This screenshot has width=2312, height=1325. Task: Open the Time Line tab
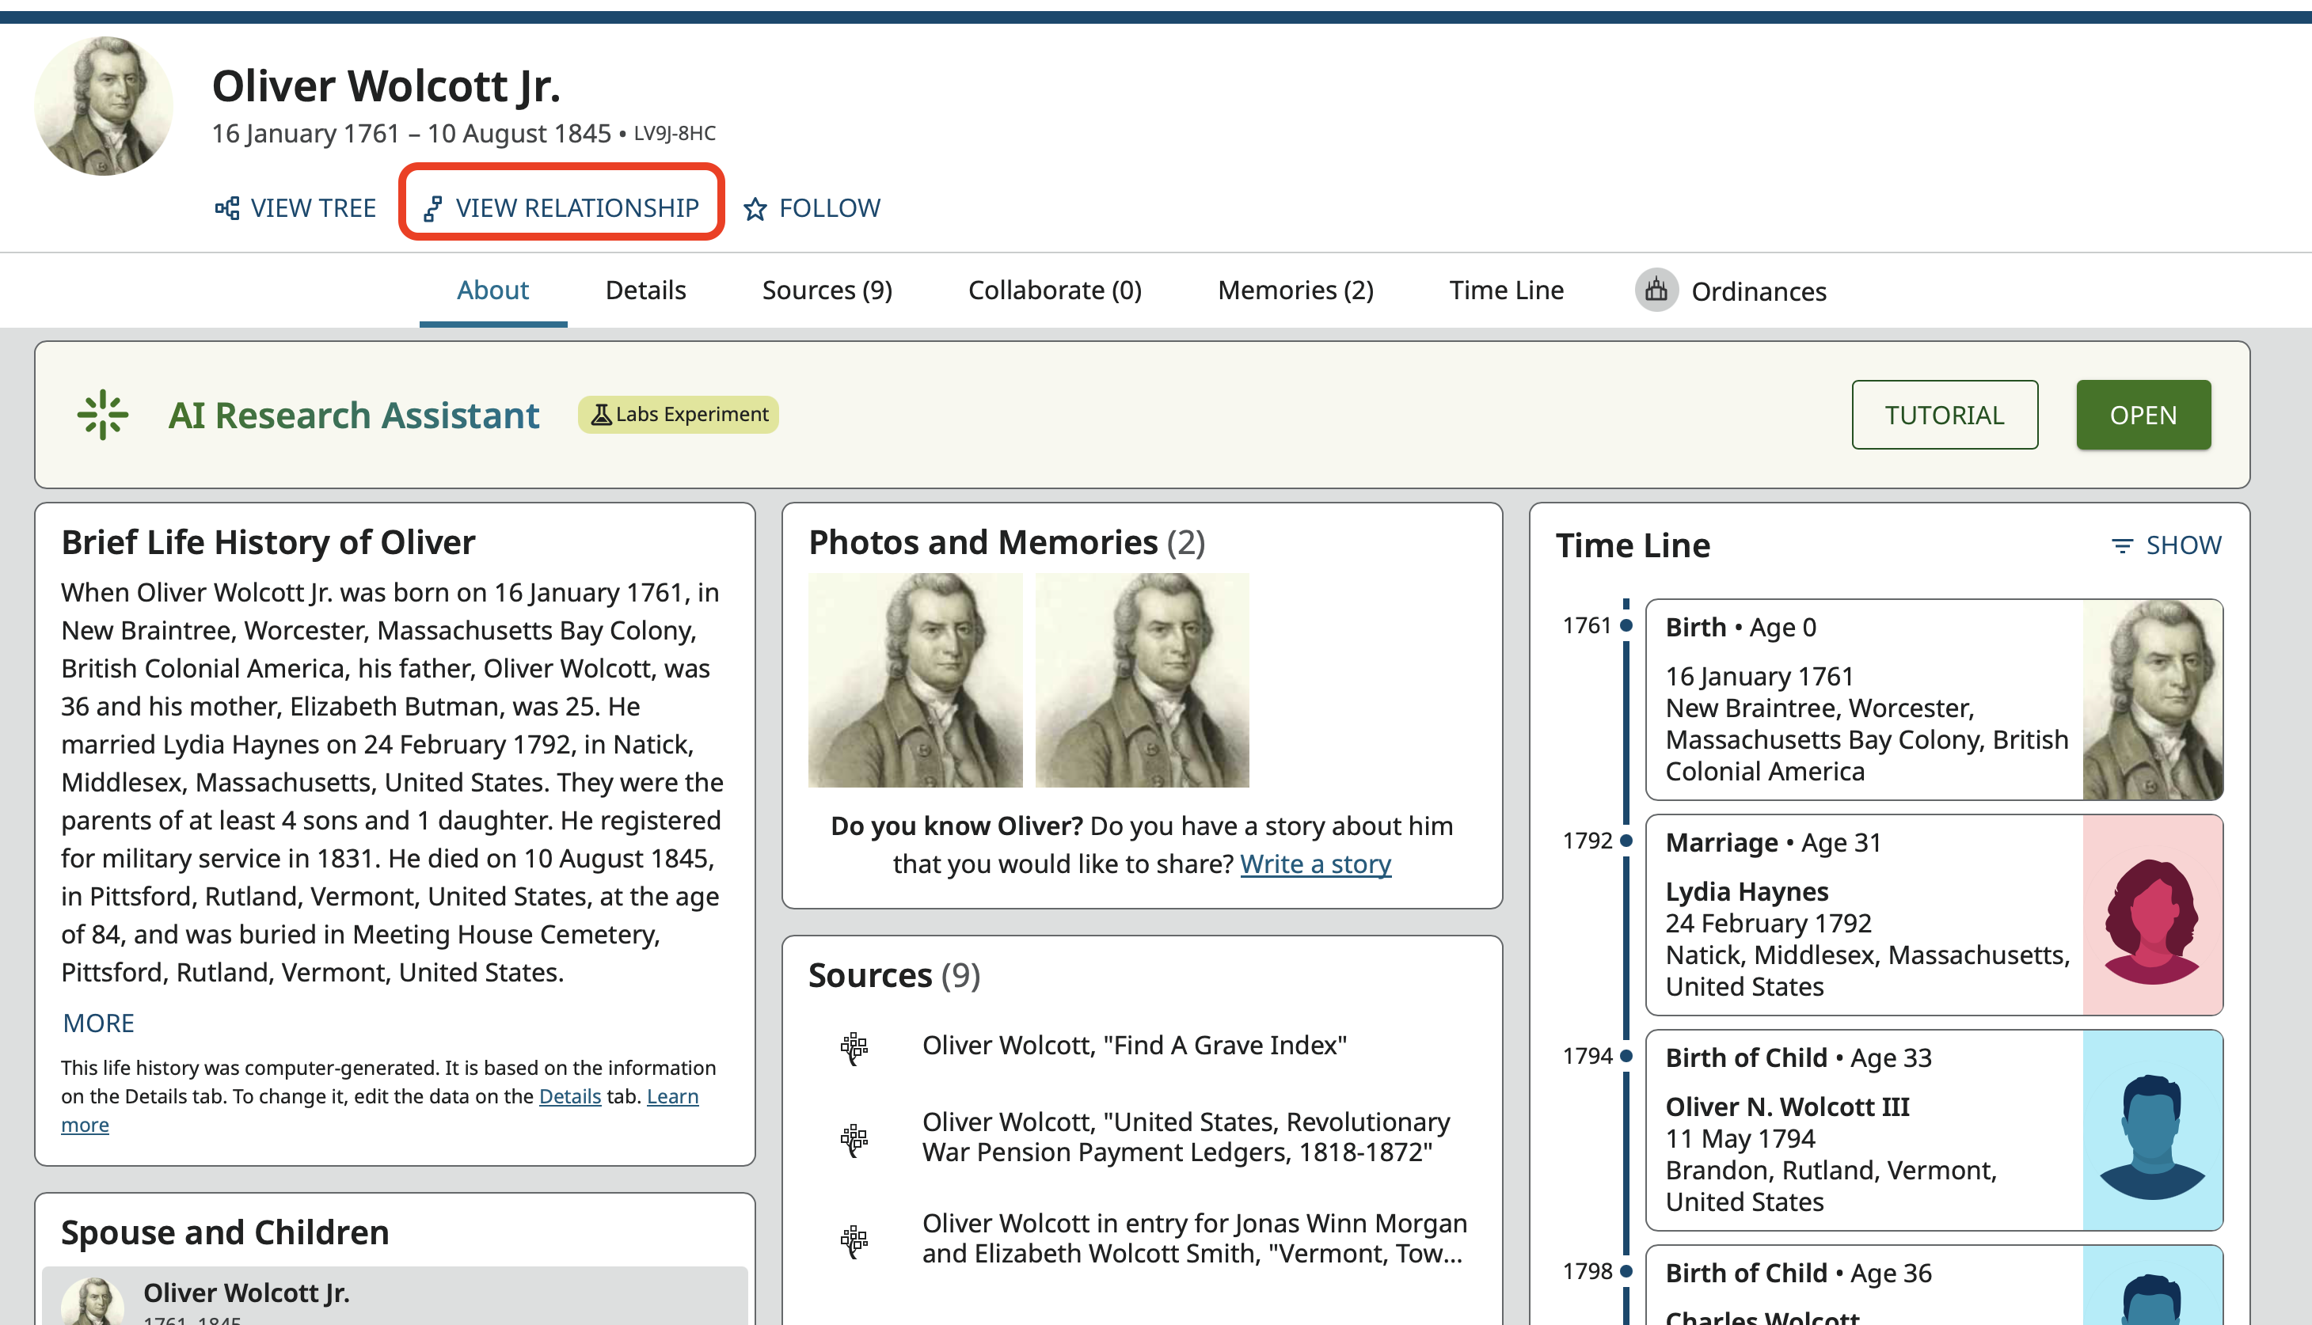(x=1507, y=290)
